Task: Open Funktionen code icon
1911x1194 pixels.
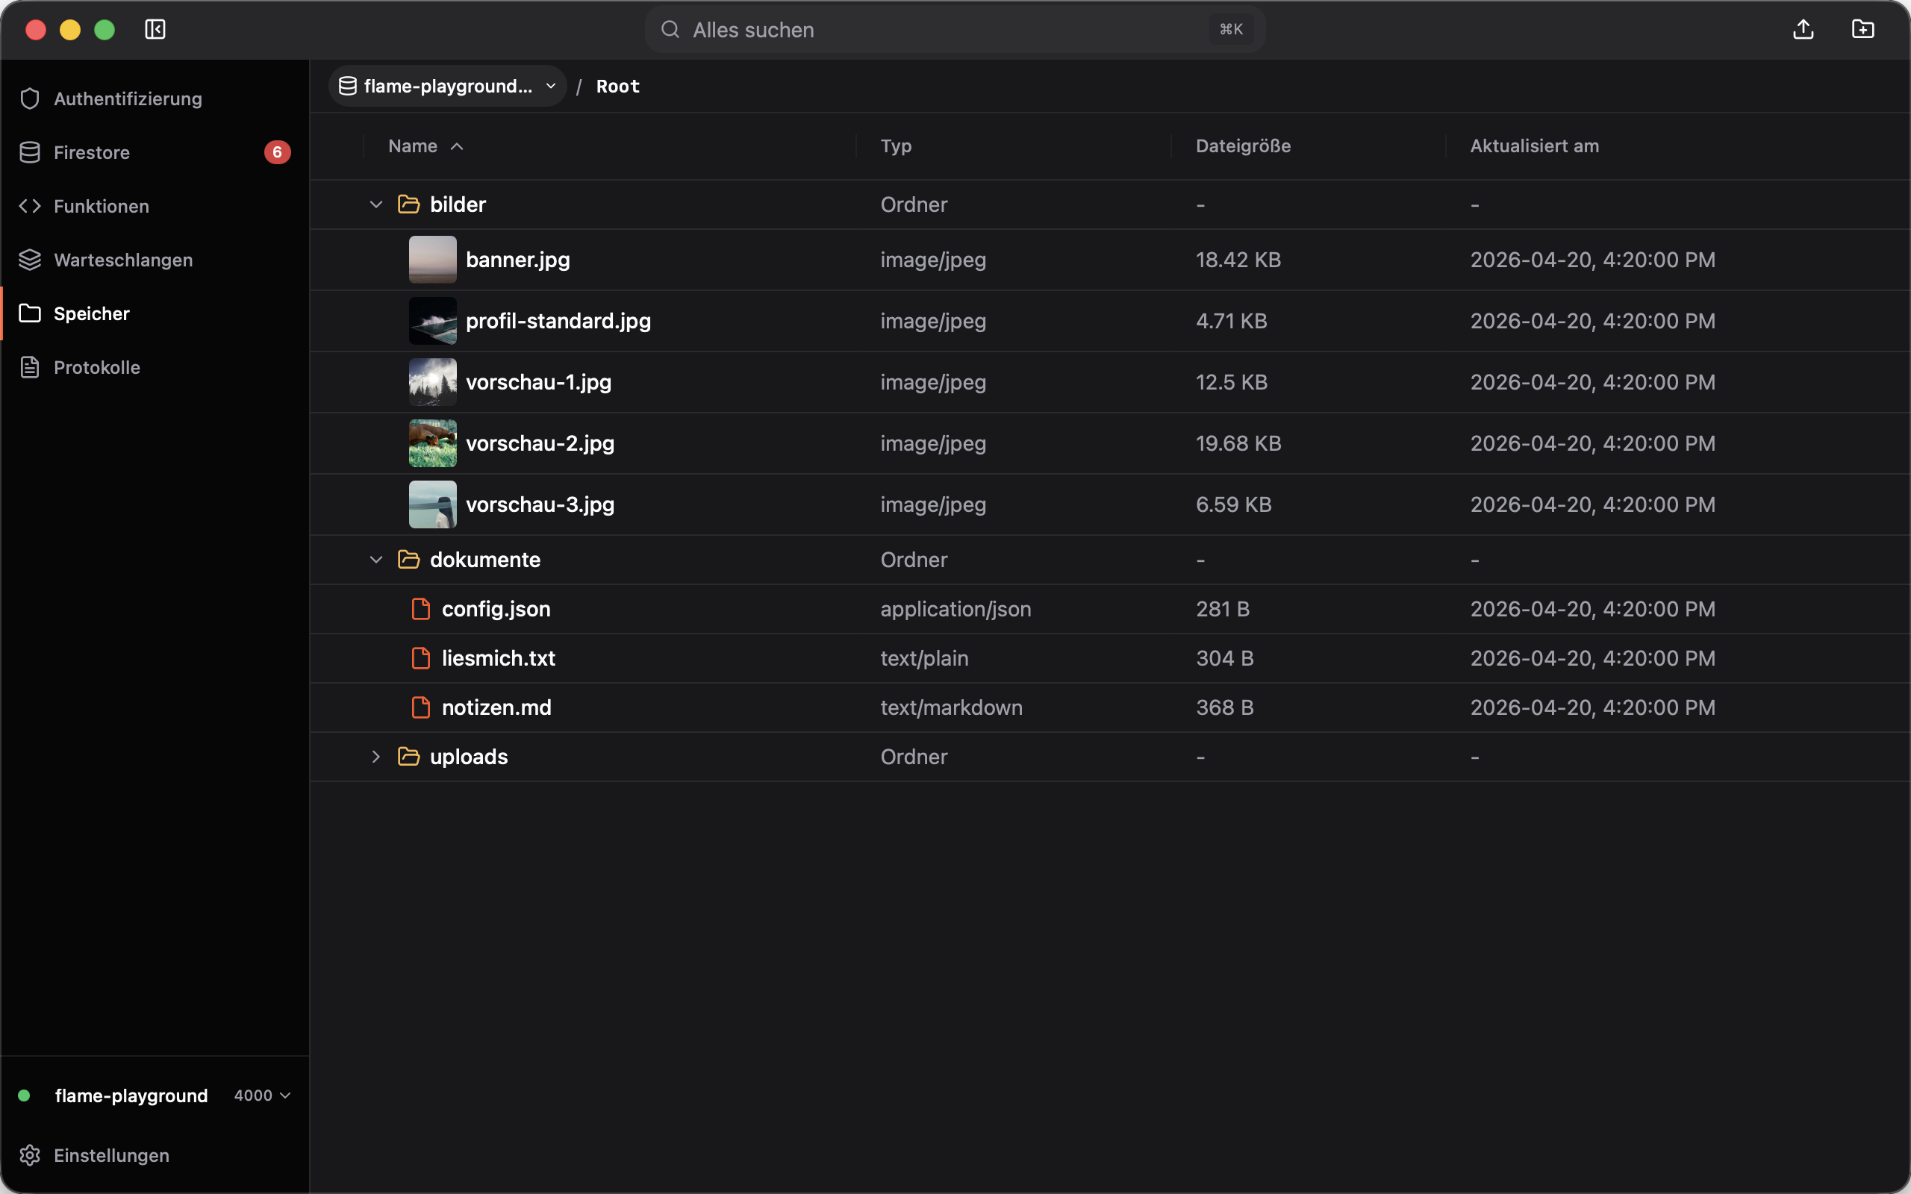Action: coord(30,206)
